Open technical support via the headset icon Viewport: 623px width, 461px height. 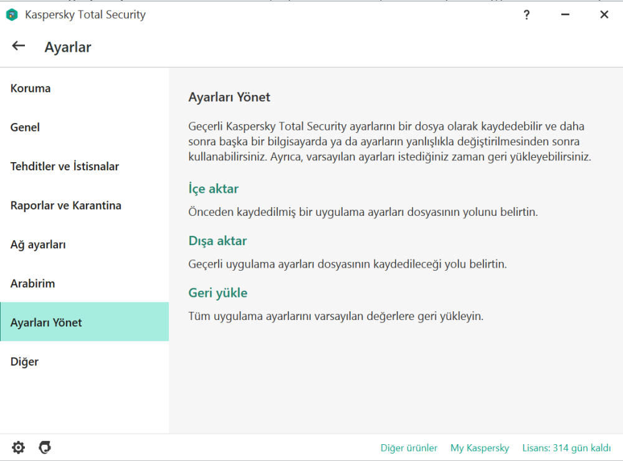pyautogui.click(x=44, y=447)
